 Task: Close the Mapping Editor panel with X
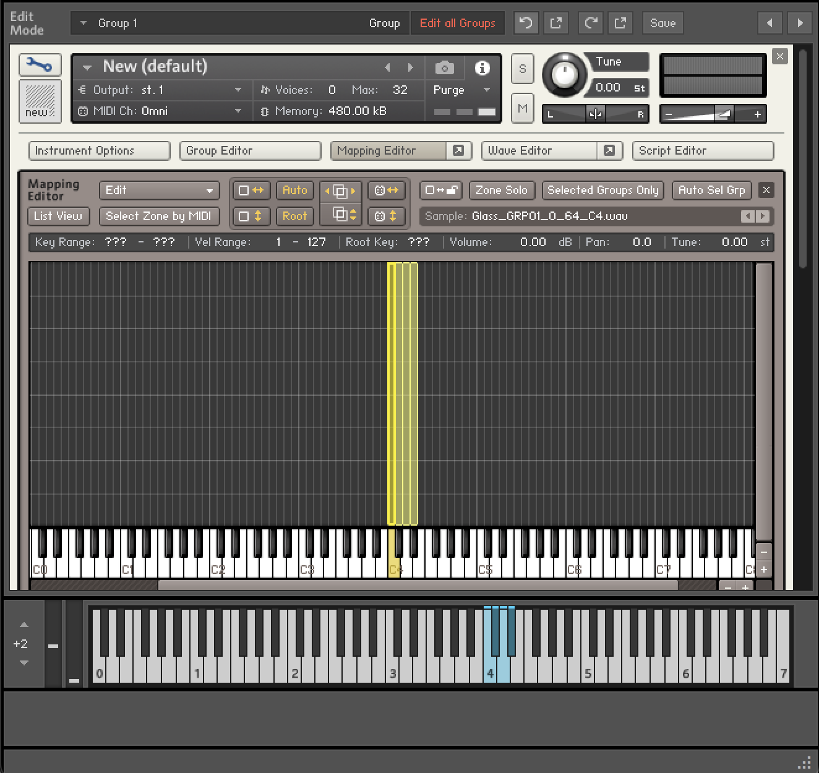(766, 190)
